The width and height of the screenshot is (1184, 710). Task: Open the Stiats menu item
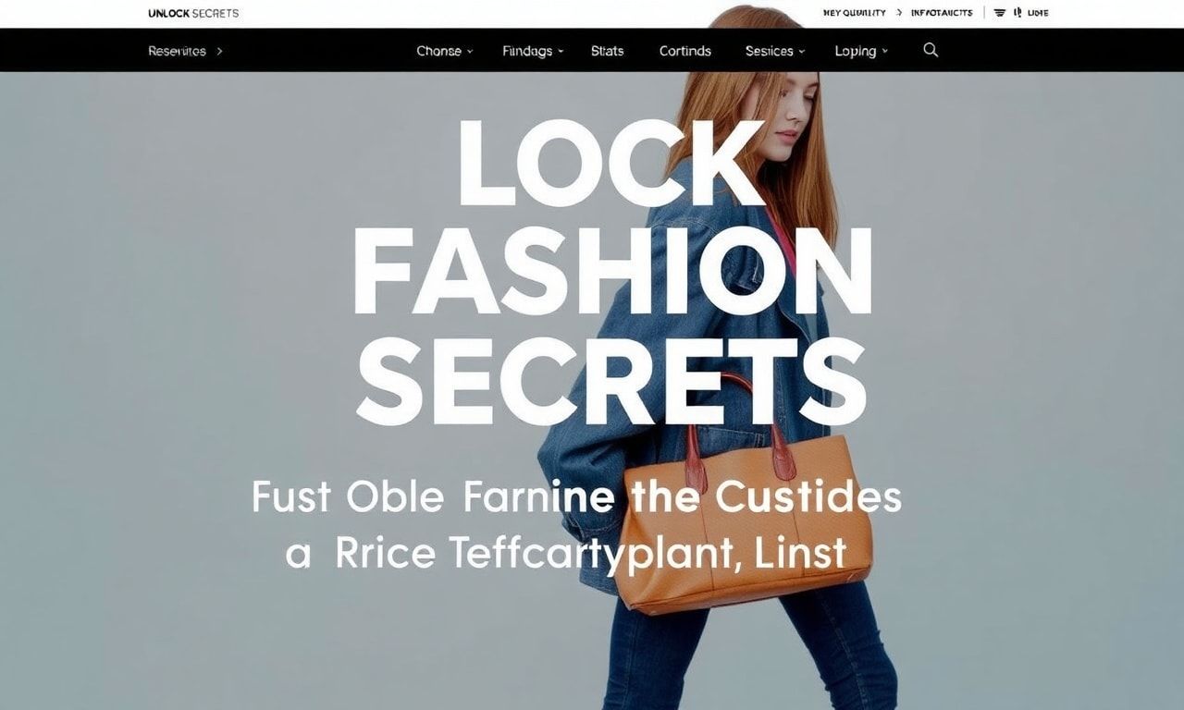(607, 51)
